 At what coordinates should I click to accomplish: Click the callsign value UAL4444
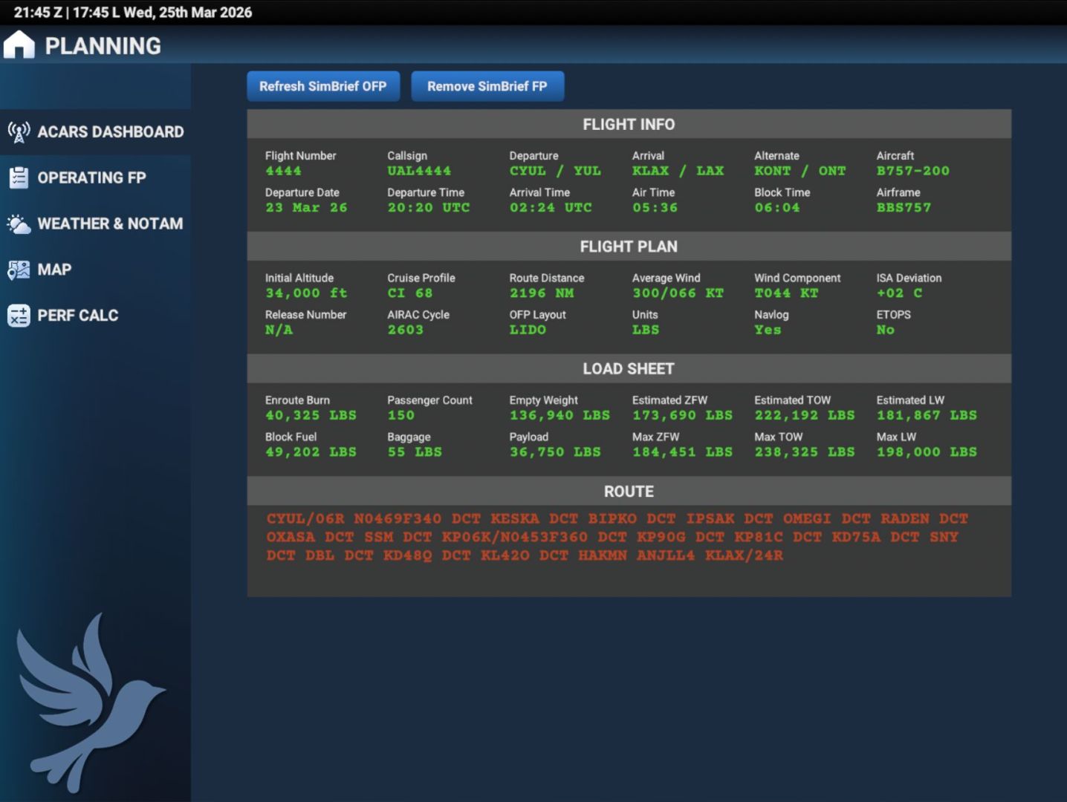click(419, 171)
